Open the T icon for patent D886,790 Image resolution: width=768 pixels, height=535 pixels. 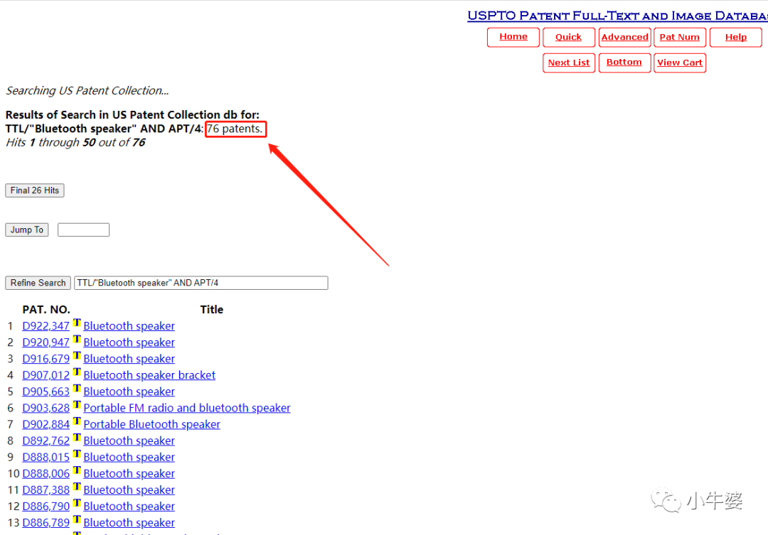point(77,503)
